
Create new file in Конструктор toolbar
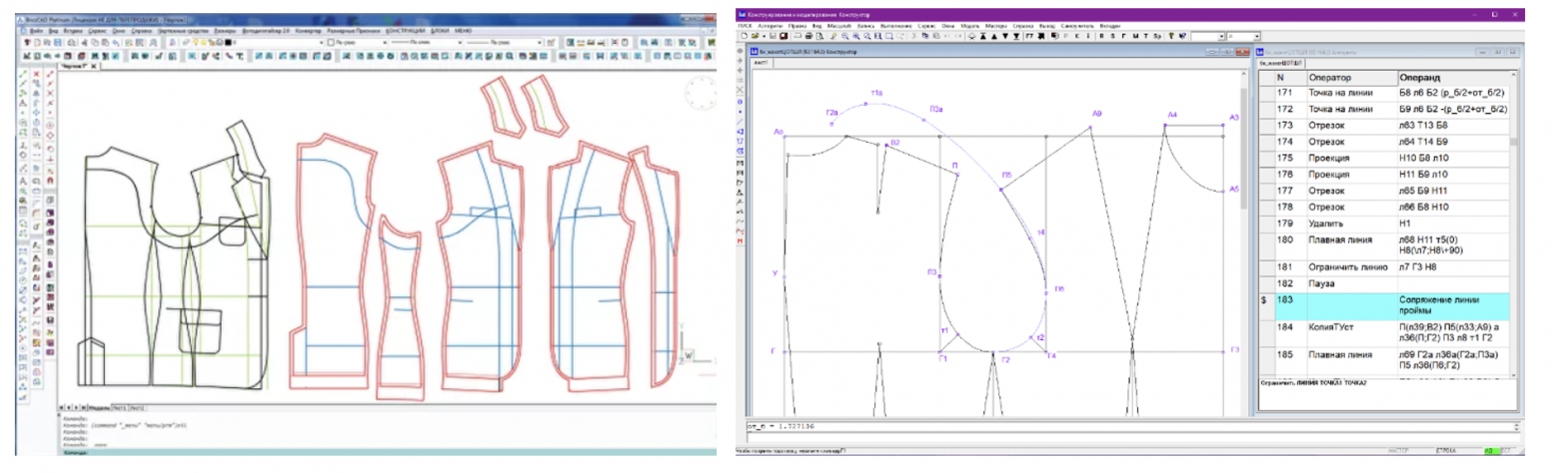tap(745, 36)
